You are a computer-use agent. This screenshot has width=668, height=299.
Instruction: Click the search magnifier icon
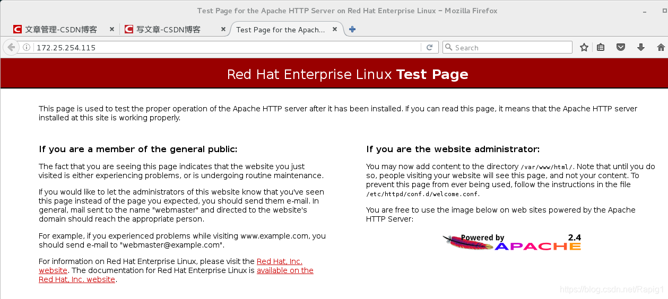point(449,48)
